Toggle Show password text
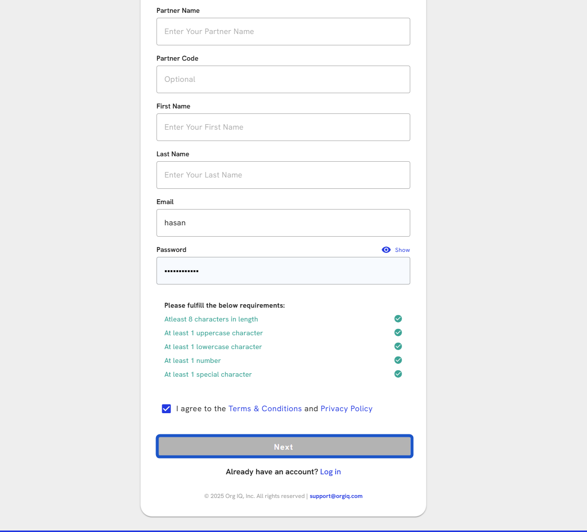 click(402, 250)
